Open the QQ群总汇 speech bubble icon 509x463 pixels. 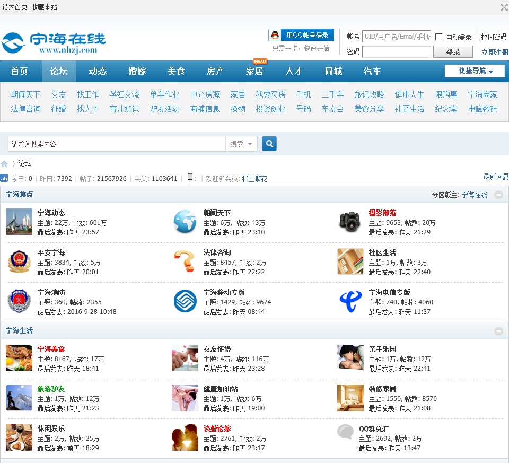345,432
